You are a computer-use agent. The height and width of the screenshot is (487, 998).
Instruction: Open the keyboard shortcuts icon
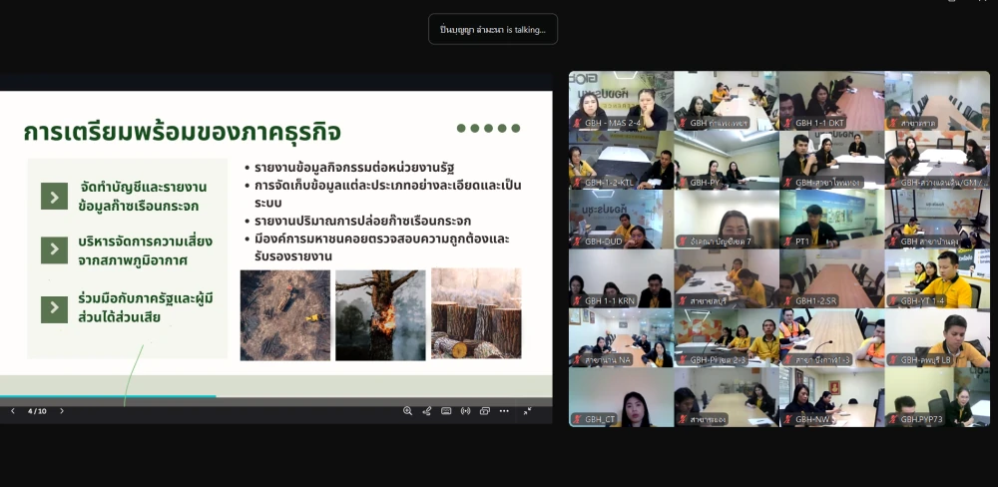coord(446,411)
